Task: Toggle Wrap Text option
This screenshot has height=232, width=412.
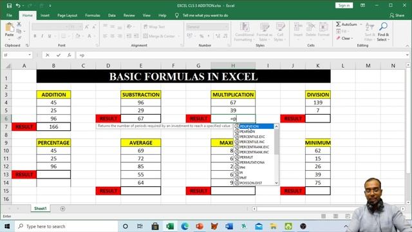Action: [x=154, y=27]
